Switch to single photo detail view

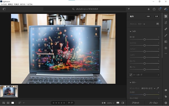(13, 103)
